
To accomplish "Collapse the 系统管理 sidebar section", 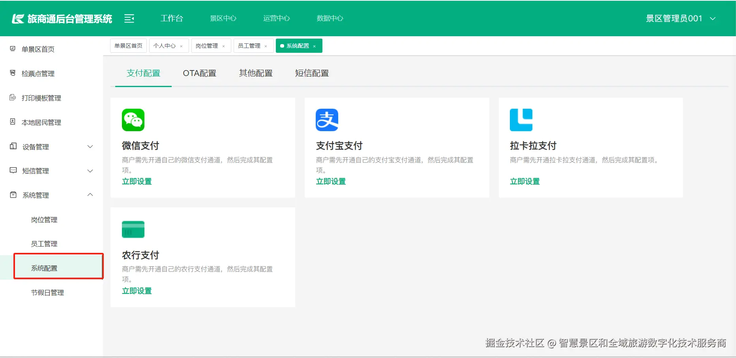I will pos(91,195).
